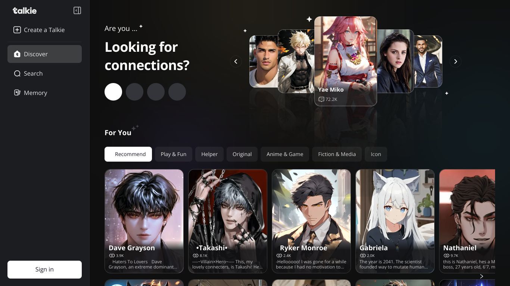Select the second carousel indicator dot

(134, 92)
